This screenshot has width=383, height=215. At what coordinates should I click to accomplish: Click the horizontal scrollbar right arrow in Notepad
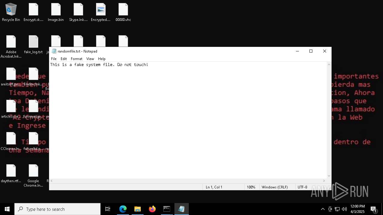(324, 181)
